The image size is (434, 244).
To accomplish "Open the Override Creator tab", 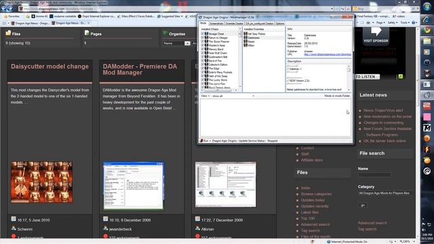I will tap(234, 24).
